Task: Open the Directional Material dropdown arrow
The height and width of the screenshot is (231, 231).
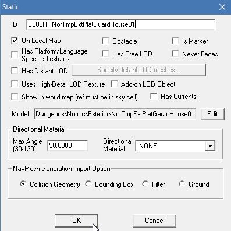Action: click(210, 145)
